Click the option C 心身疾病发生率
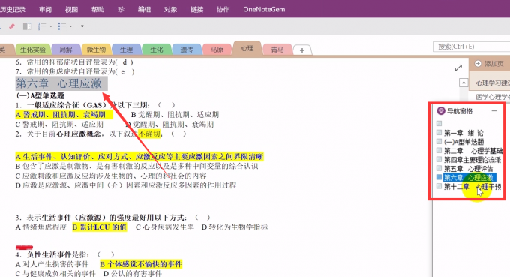 coord(164,227)
